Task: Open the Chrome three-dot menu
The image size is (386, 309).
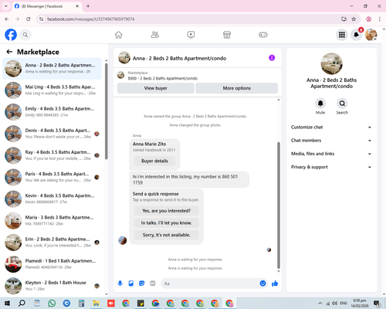Action: tap(380, 19)
